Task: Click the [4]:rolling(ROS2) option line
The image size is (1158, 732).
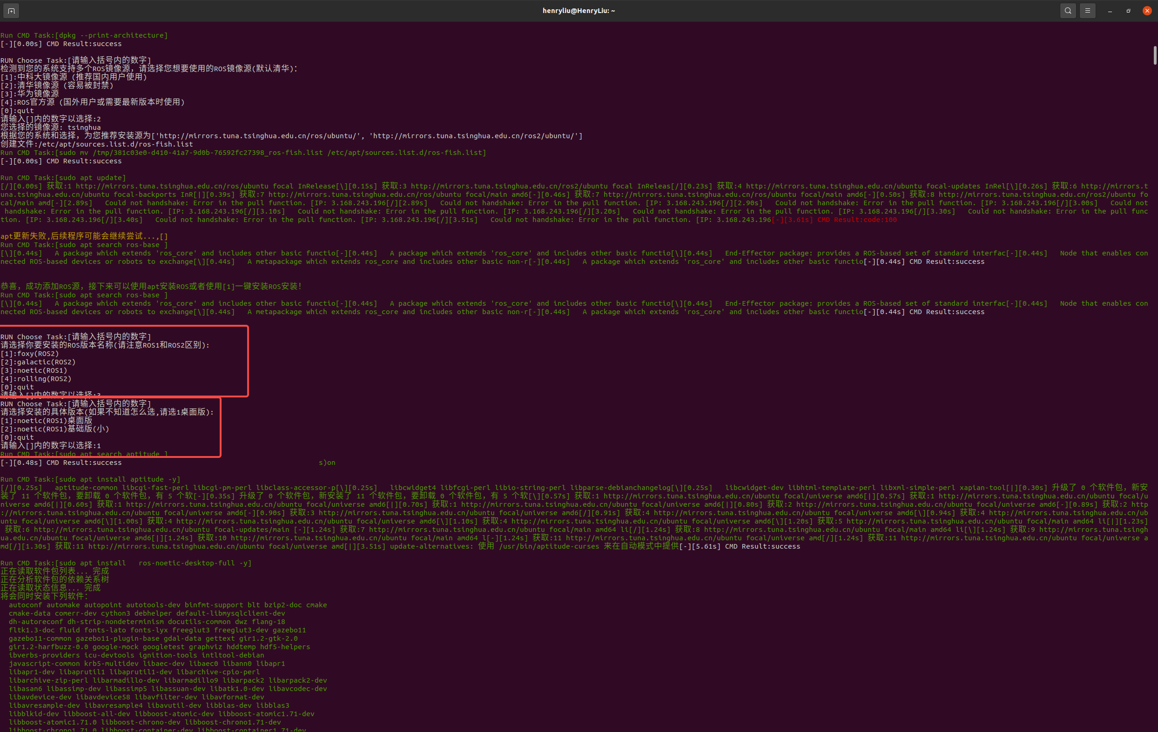Action: pos(36,379)
